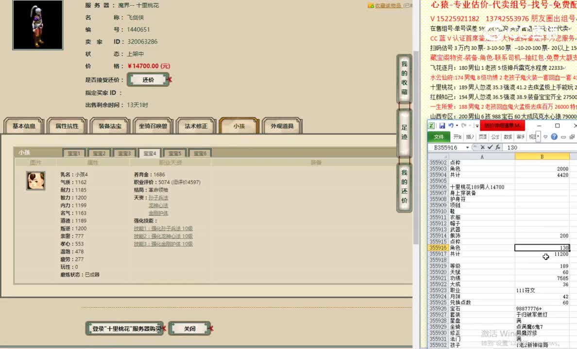Screen dimensions: 577x349
Task: Select column B header in Excel
Action: (542, 157)
